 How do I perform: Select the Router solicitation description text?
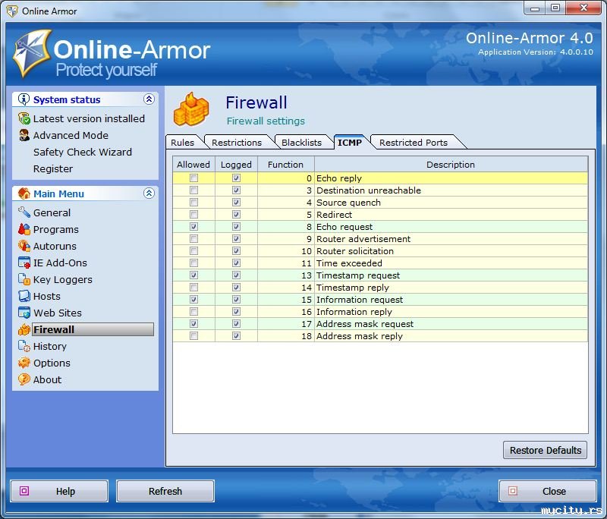[x=355, y=251]
